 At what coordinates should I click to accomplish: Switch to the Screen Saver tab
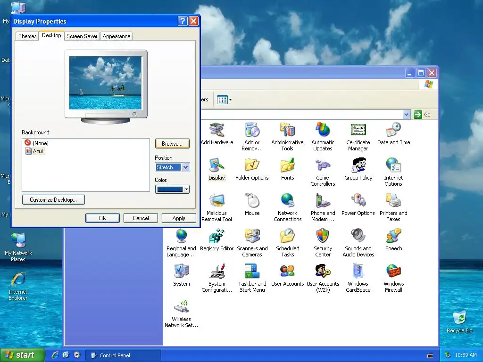click(82, 36)
